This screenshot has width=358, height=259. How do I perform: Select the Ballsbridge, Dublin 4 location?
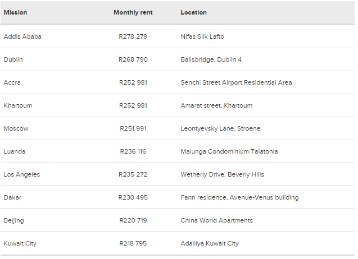[211, 59]
